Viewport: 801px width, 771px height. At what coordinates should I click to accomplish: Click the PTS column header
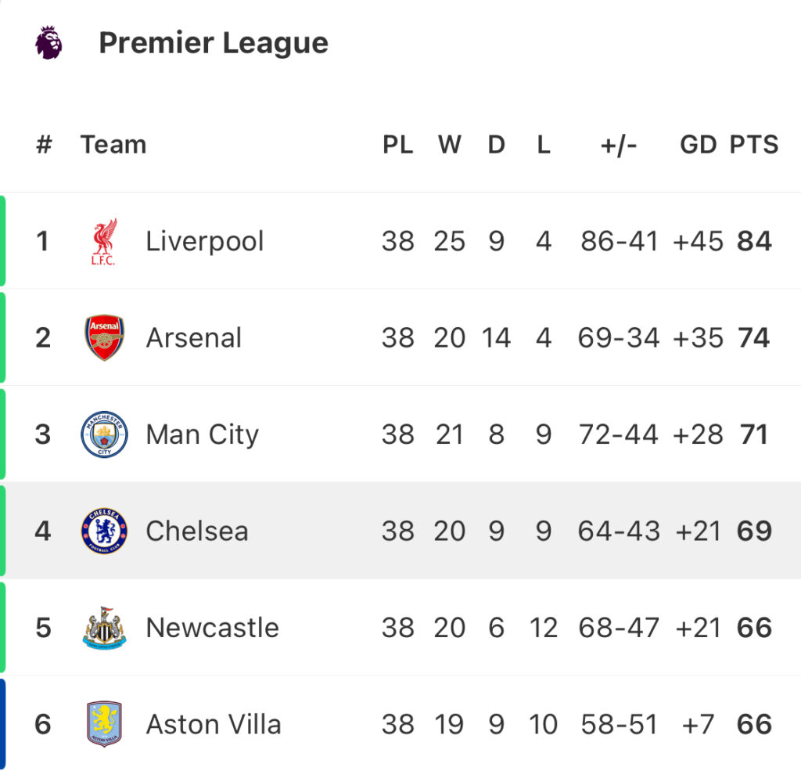pyautogui.click(x=753, y=145)
